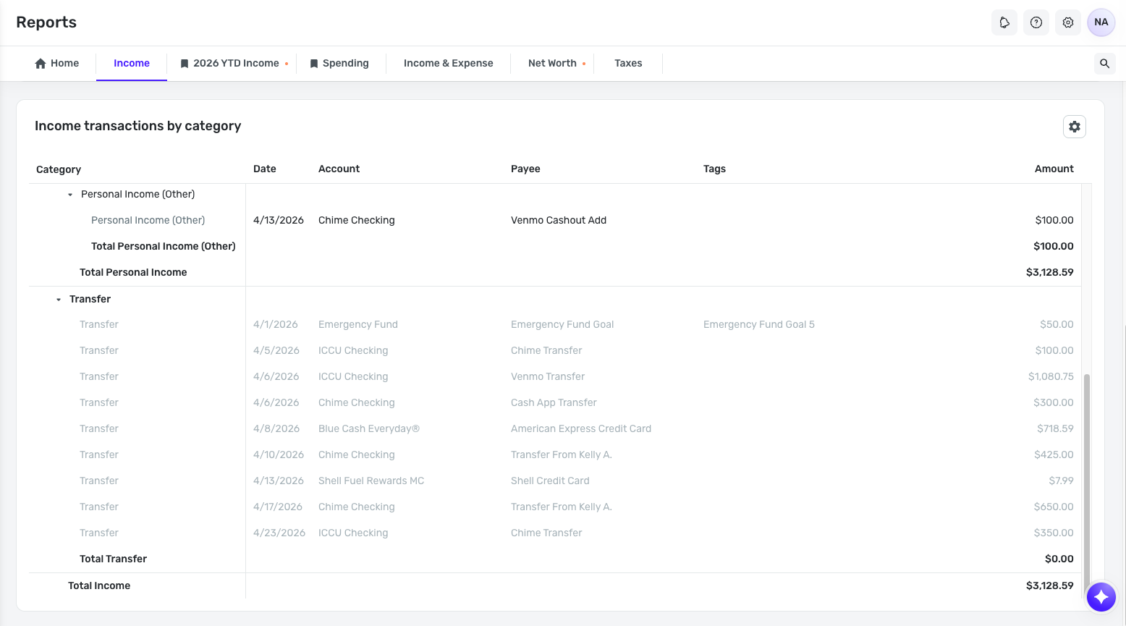
Task: Sort by the Amount column header
Action: pos(1054,169)
